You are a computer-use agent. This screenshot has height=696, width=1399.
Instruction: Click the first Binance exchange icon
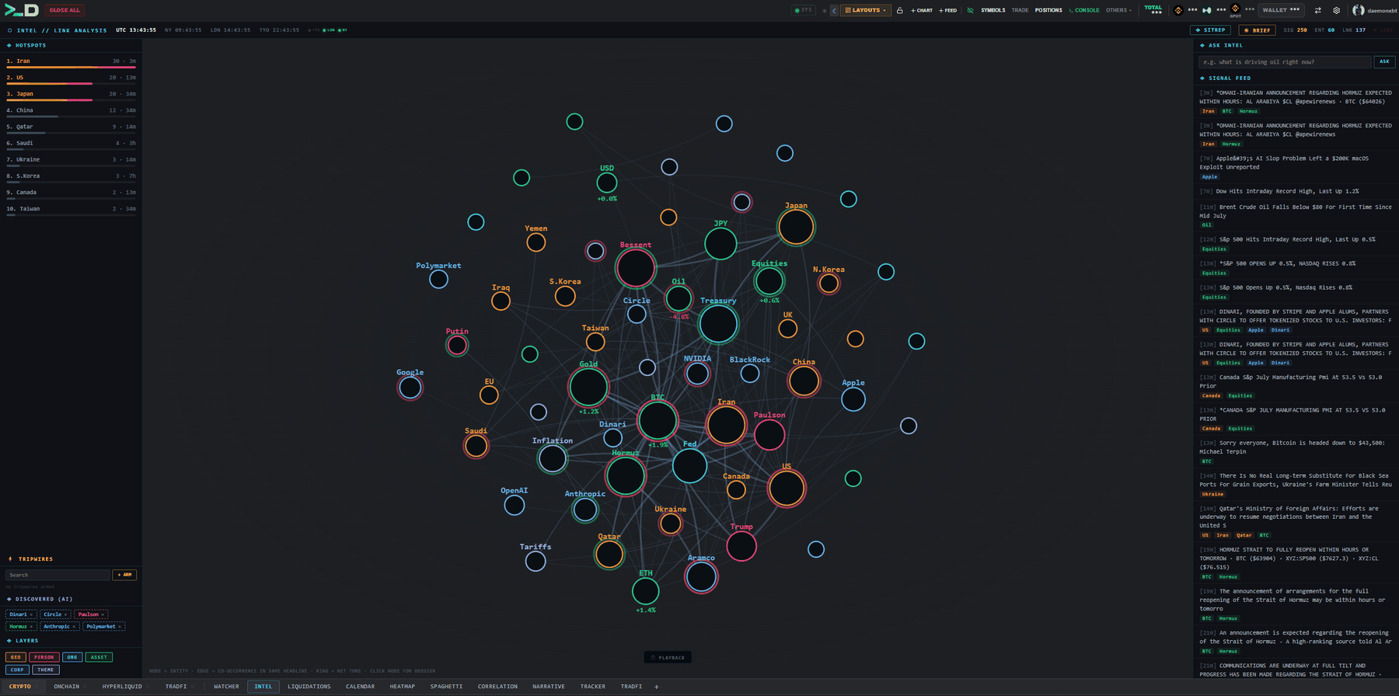coord(1178,10)
